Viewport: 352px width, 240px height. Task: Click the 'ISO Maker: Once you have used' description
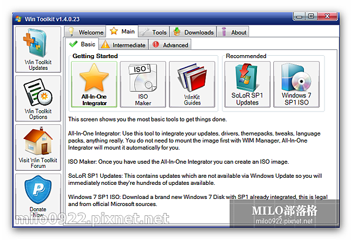[178, 161]
